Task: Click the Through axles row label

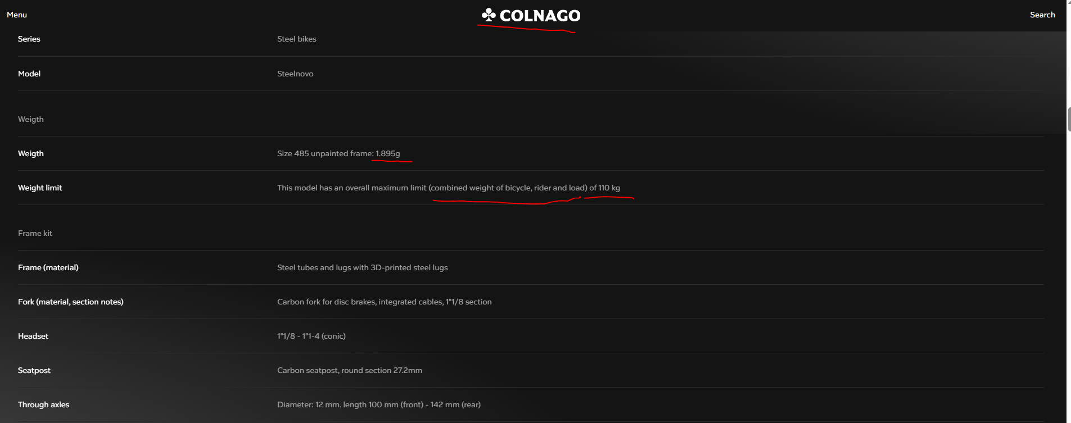Action: tap(44, 404)
